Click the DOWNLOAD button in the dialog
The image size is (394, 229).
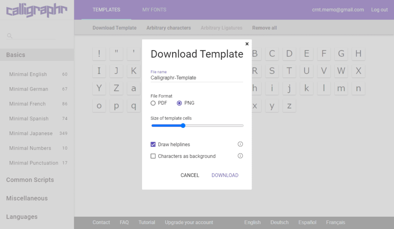pyautogui.click(x=225, y=175)
